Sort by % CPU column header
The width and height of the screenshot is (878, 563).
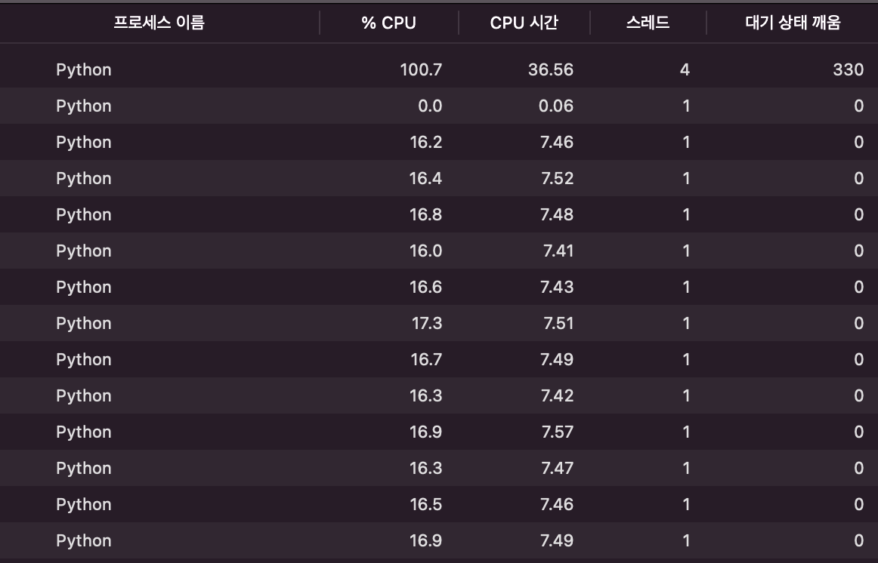(x=388, y=23)
